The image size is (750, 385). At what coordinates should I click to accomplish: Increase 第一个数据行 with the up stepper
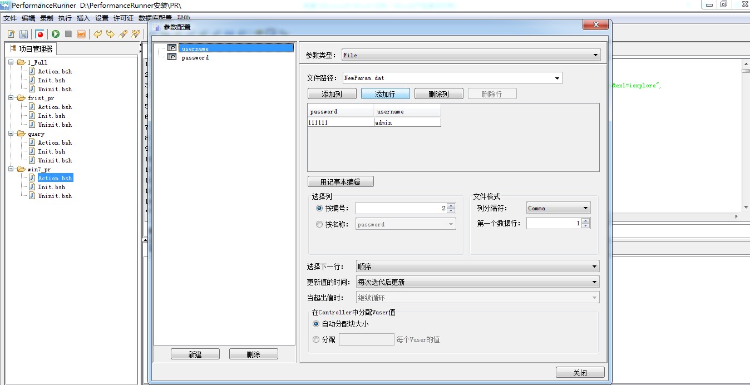pyautogui.click(x=585, y=220)
